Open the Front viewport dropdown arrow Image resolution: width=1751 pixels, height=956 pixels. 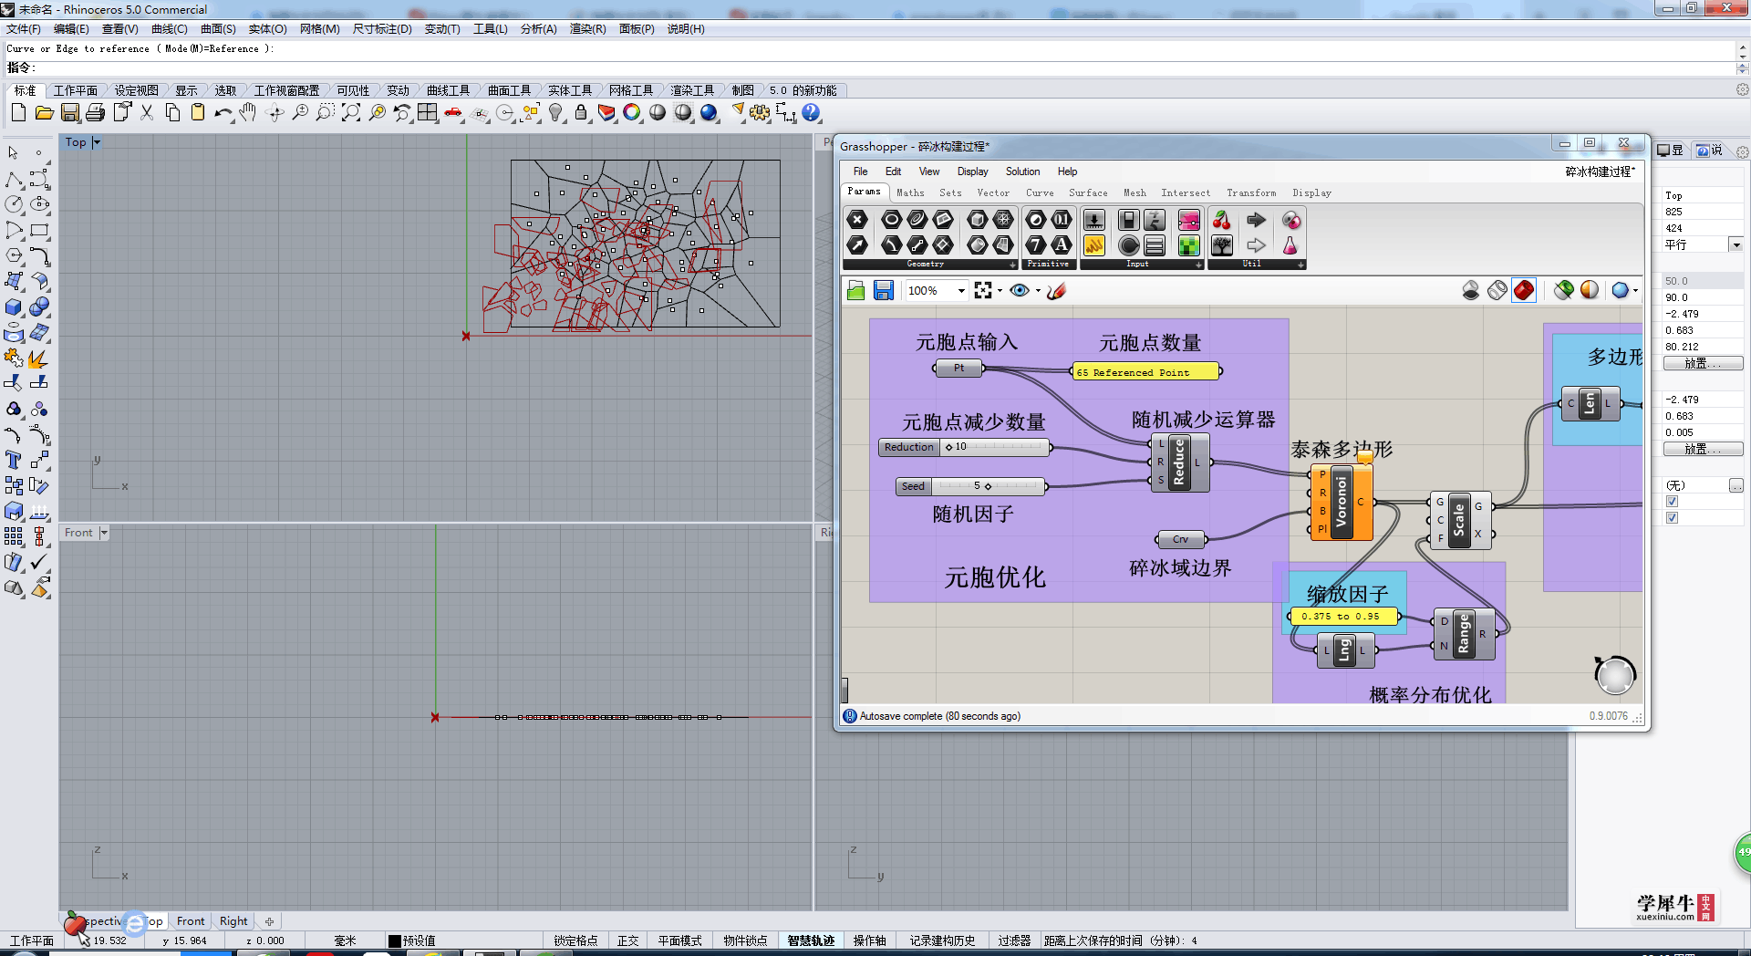click(x=103, y=533)
